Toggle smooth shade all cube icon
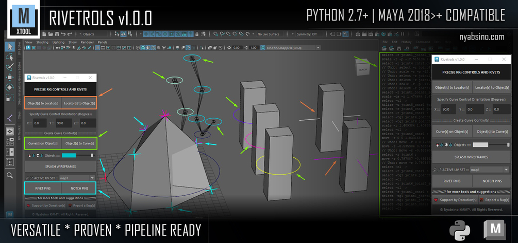 (x=143, y=48)
